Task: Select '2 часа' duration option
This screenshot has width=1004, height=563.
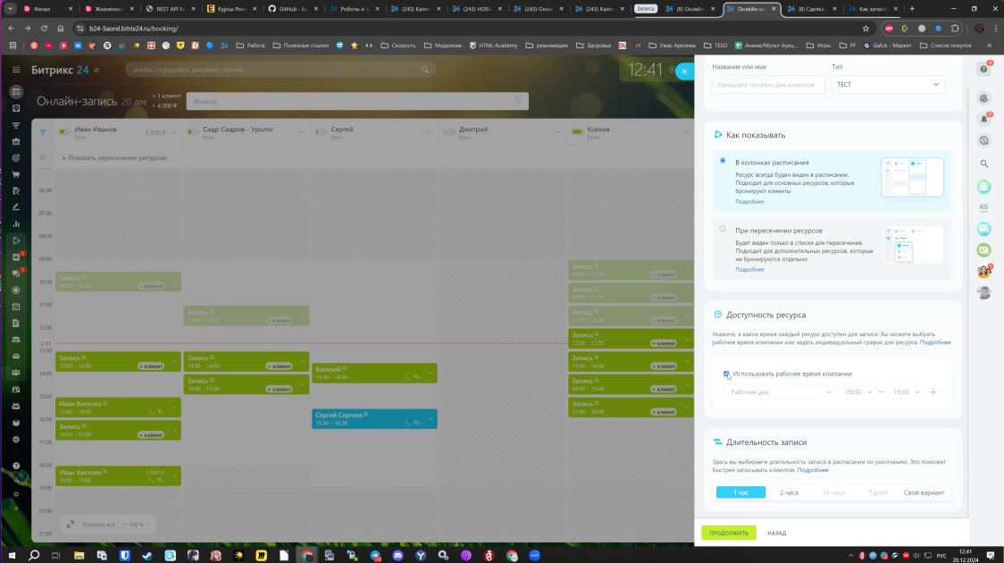Action: pos(789,492)
